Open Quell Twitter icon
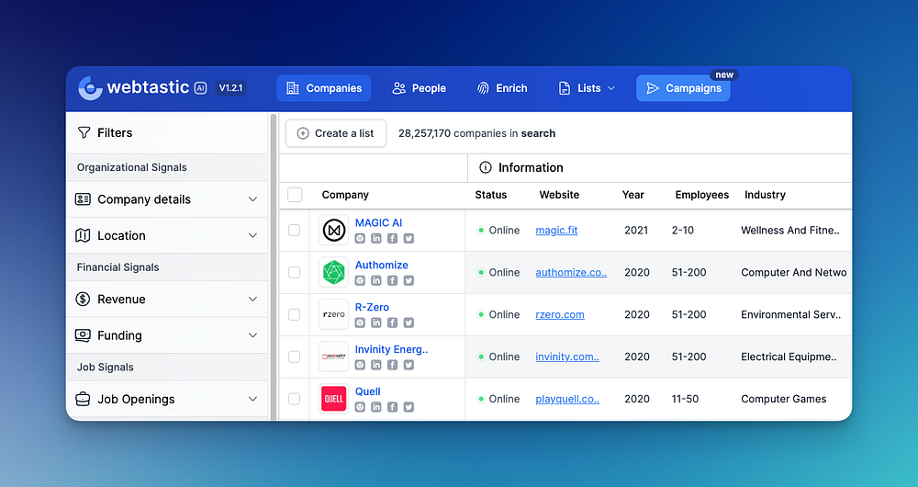The height and width of the screenshot is (487, 918). click(409, 407)
